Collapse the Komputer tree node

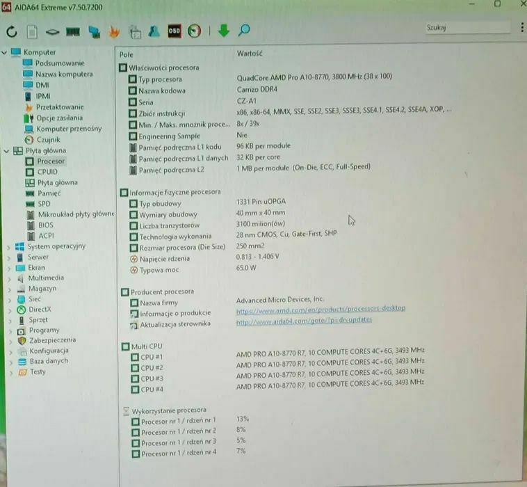[x=4, y=52]
